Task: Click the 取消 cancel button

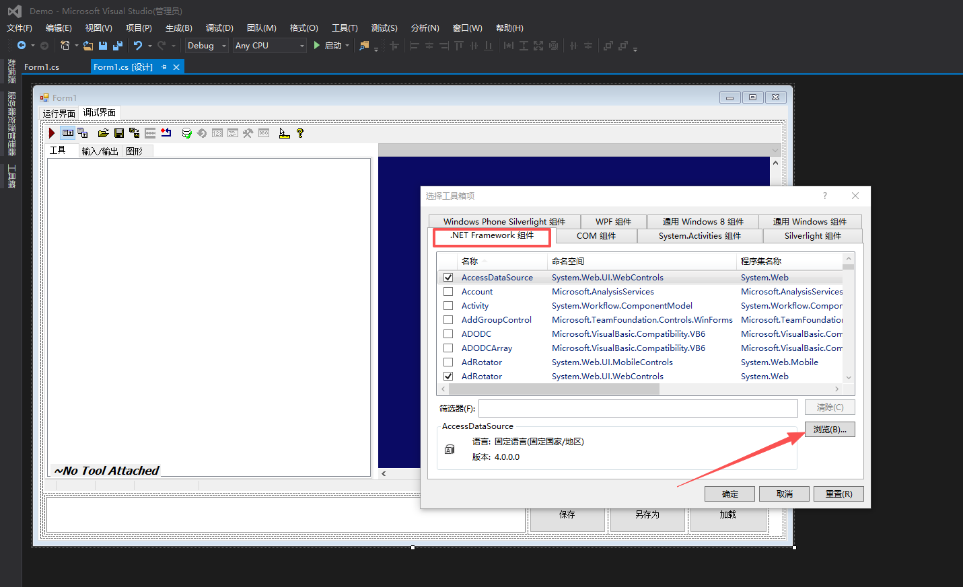Action: (784, 494)
